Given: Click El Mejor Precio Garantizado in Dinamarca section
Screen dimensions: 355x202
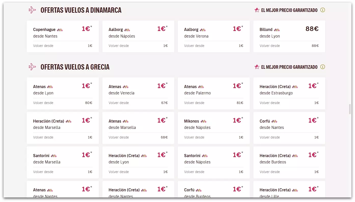Looking at the screenshot, I should click(289, 10).
